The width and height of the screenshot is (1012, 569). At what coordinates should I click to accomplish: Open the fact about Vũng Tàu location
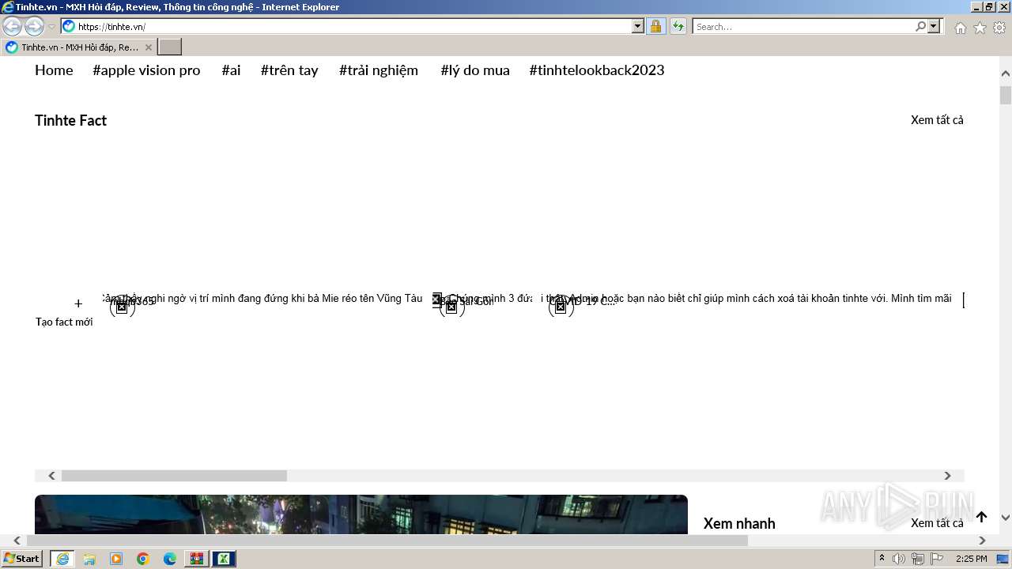264,299
